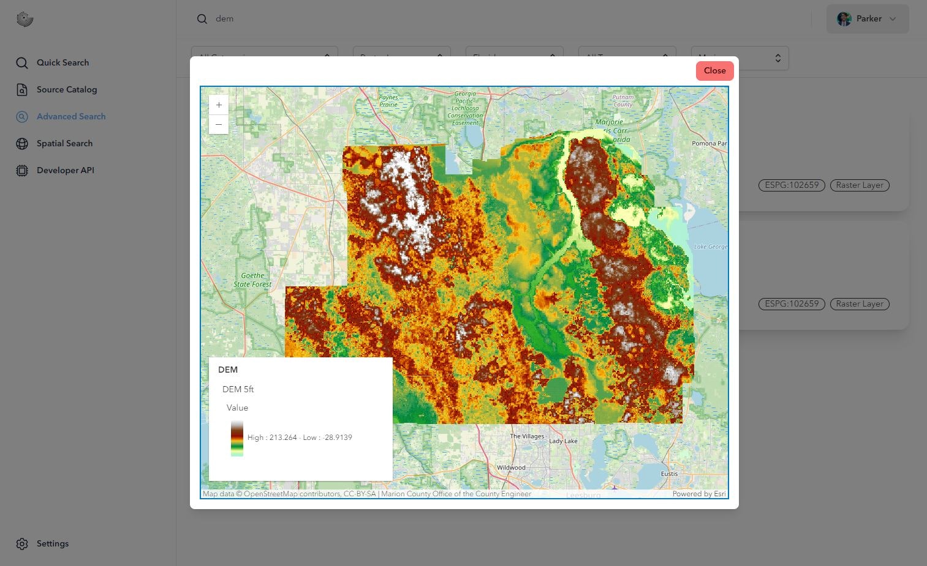Click 'Goethe State Forest' map label
Screen dimensions: 927x566
tap(252, 280)
